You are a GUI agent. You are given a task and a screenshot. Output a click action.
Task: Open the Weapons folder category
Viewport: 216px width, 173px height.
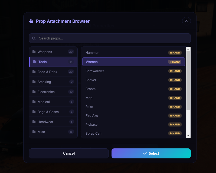pyautogui.click(x=53, y=52)
